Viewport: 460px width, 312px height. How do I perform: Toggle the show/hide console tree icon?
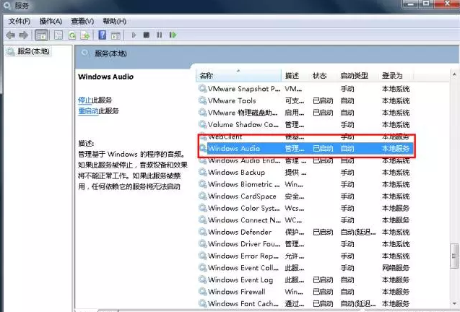click(41, 35)
